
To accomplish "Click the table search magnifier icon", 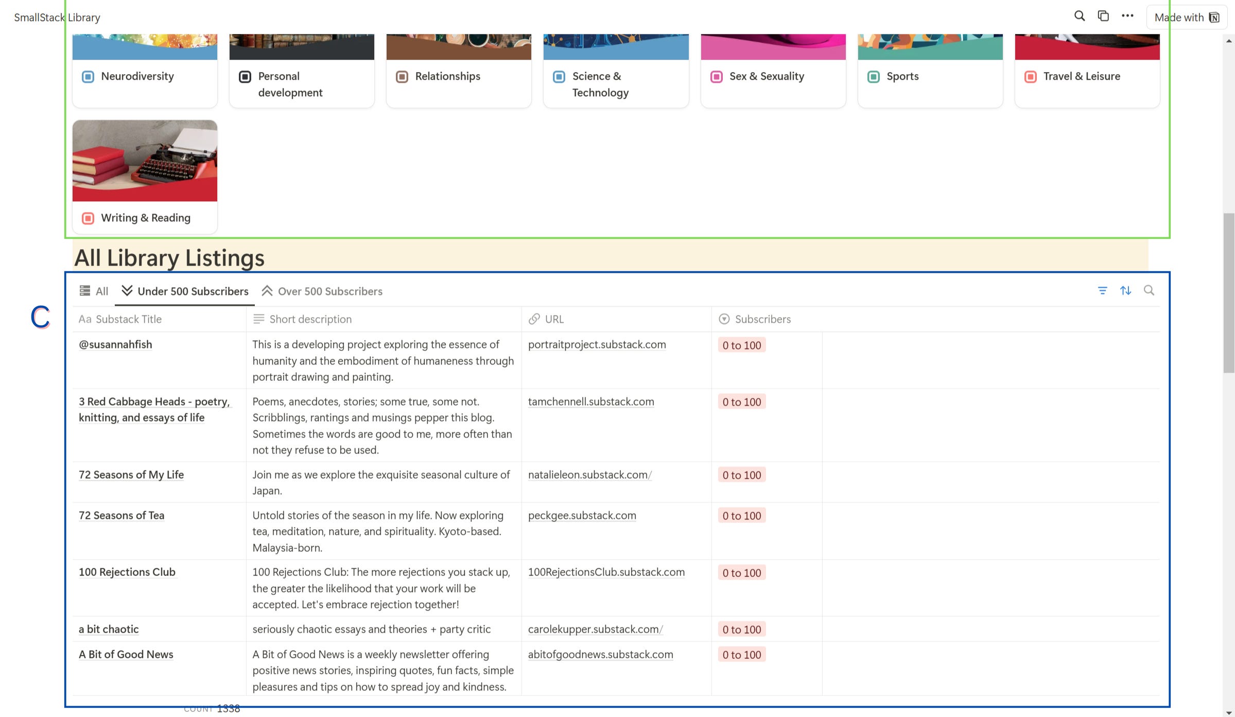I will (x=1149, y=291).
